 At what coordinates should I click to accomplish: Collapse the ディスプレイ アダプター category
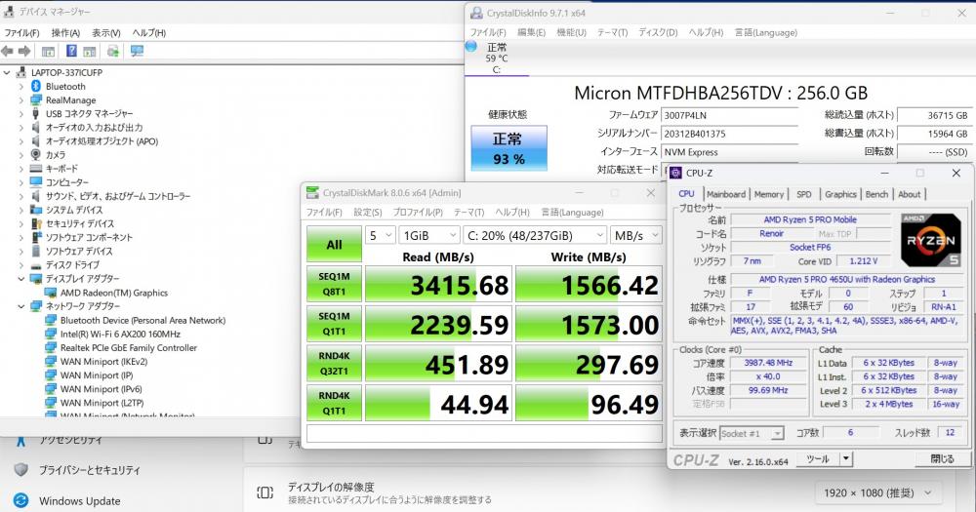[21, 279]
